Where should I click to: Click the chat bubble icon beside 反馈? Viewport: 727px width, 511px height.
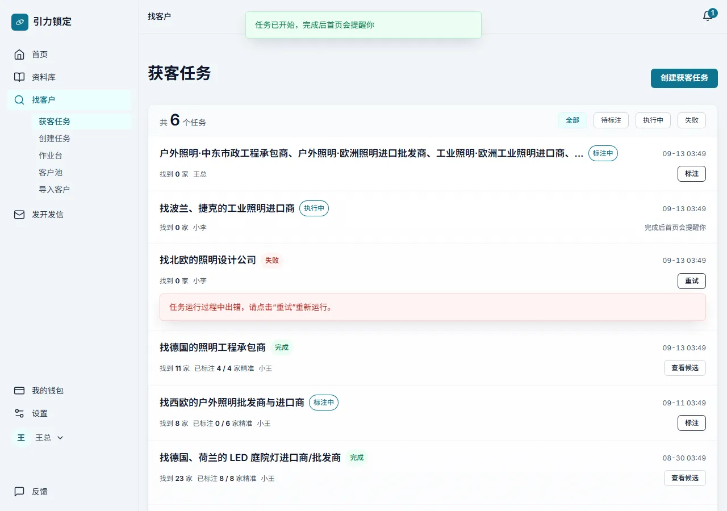(x=19, y=492)
